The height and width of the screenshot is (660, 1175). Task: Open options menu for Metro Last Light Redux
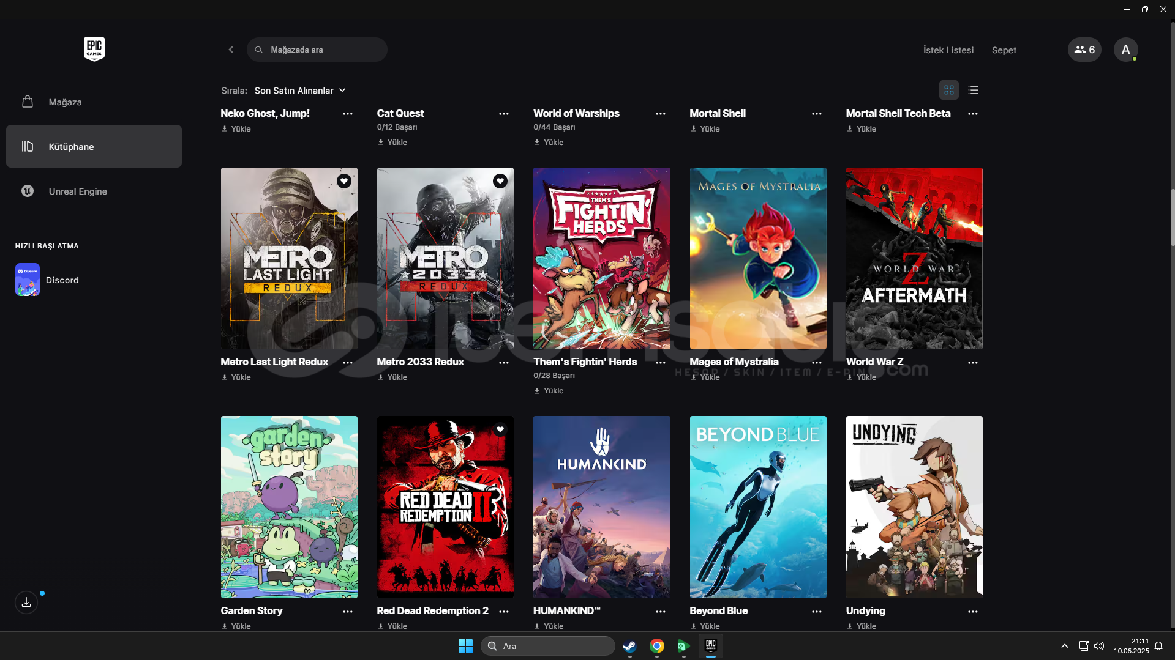point(348,363)
